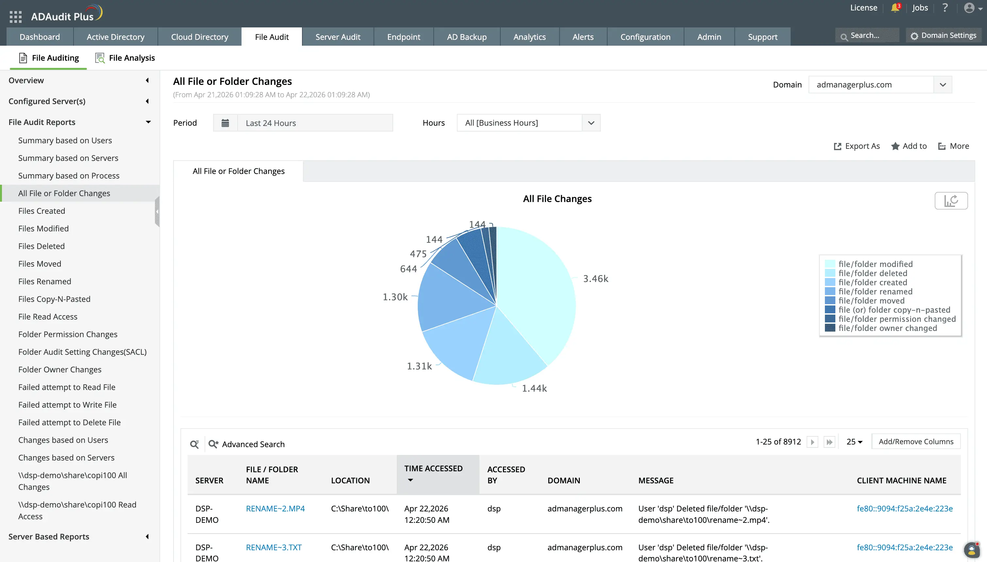Click the Add/Remove Columns button
Viewport: 987px width, 562px height.
pos(916,442)
